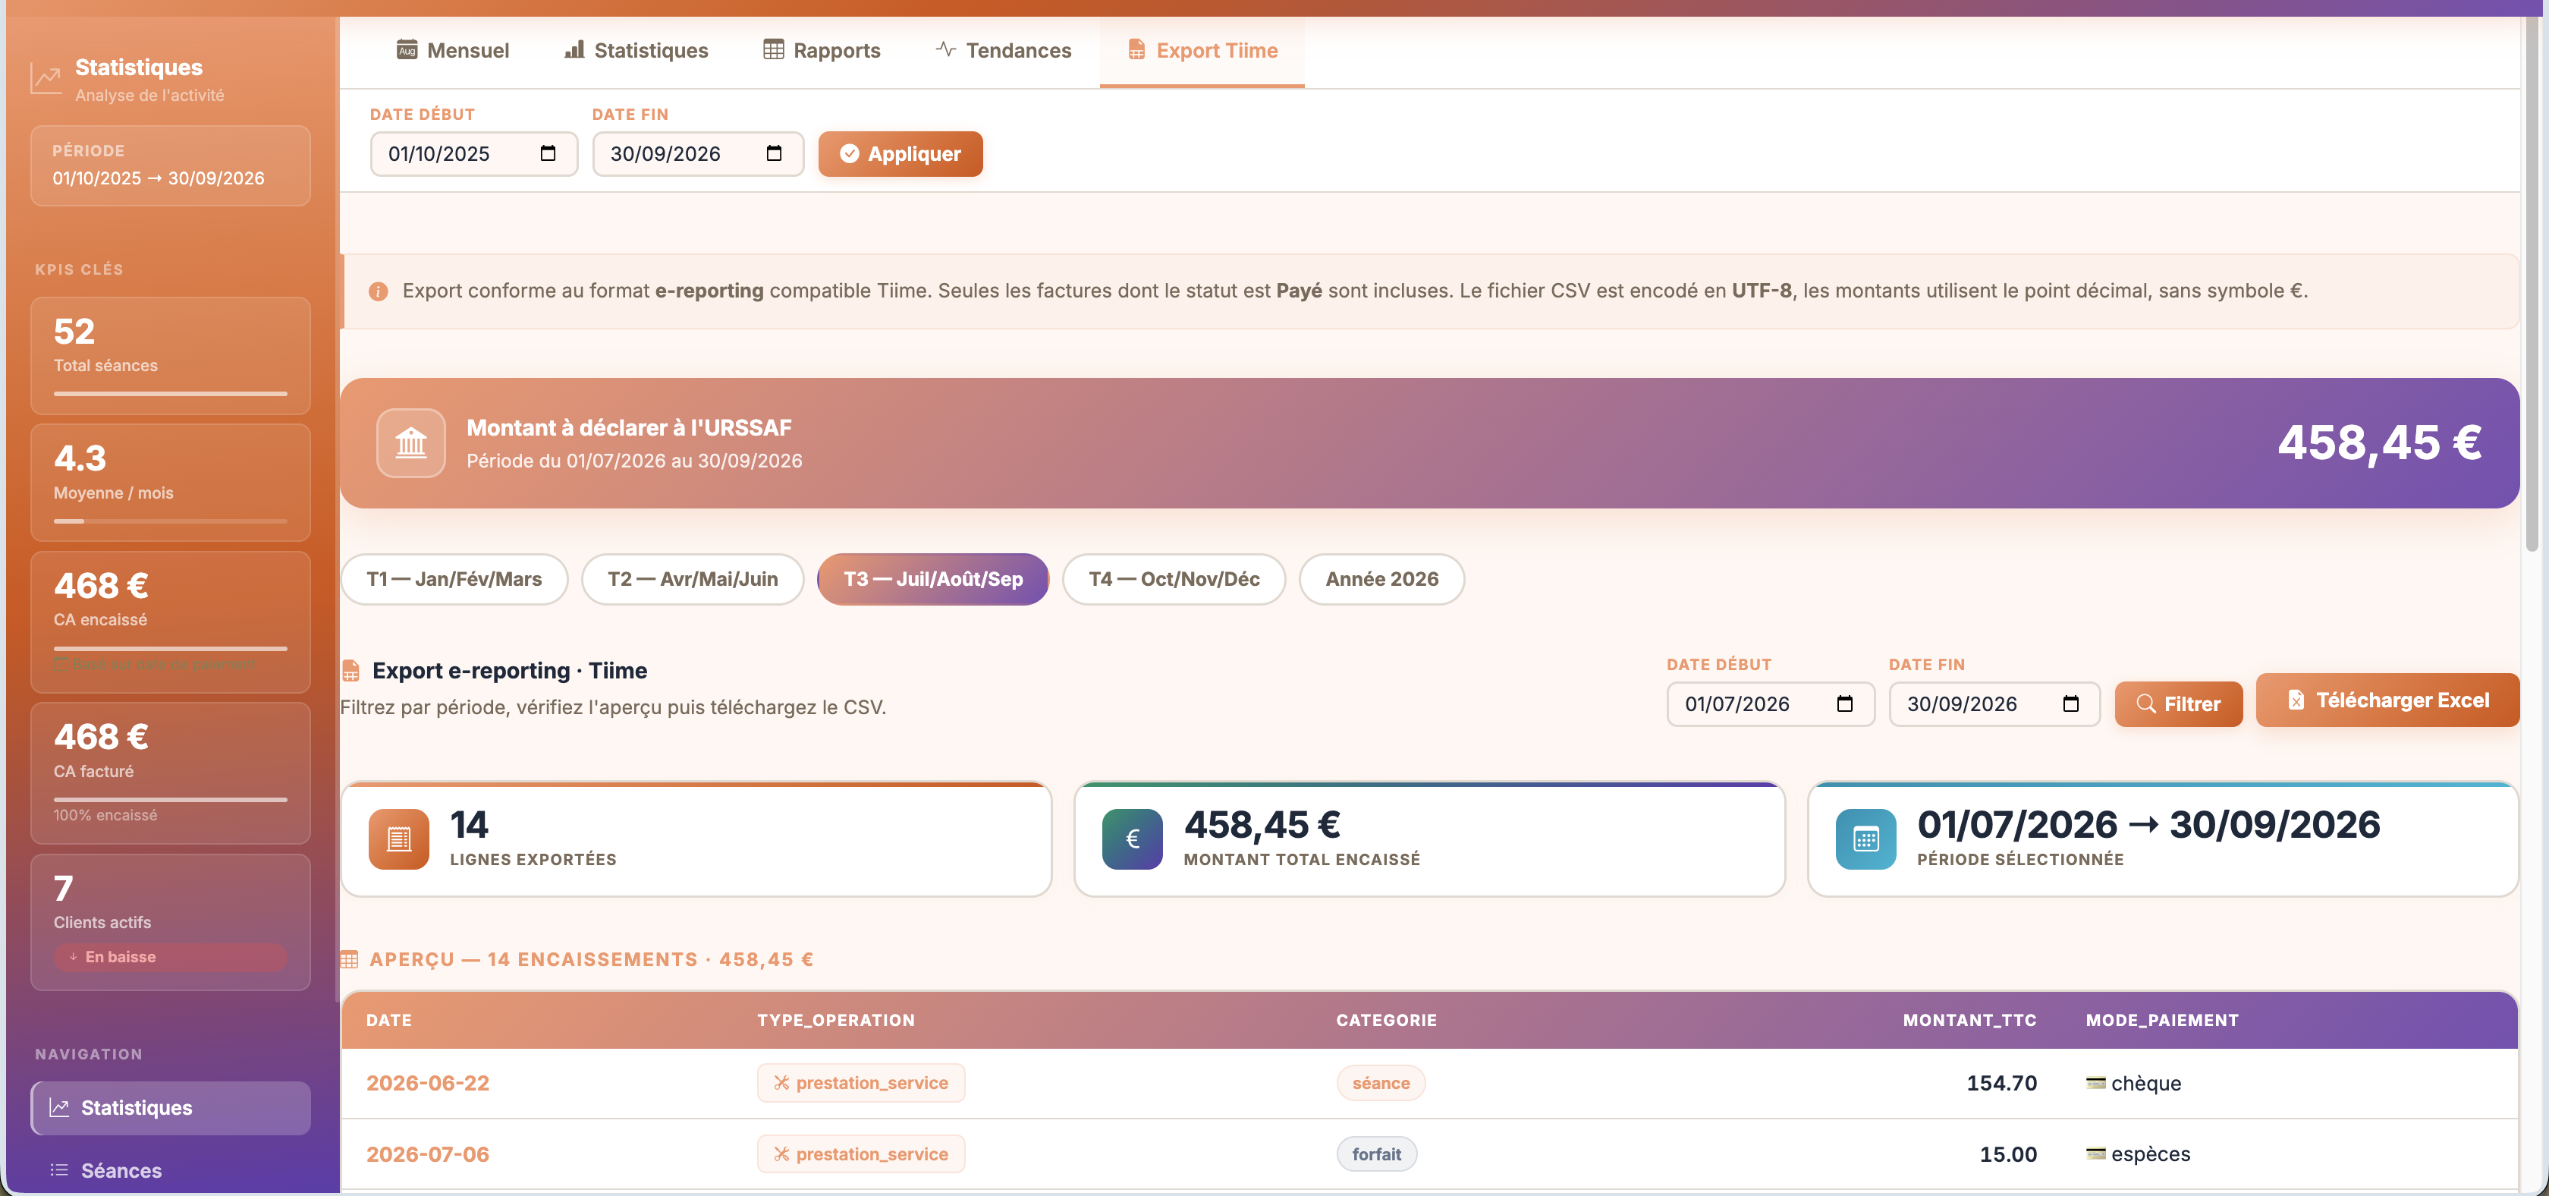The width and height of the screenshot is (2549, 1196).
Task: Select quarter T2 — Avr/Mai/Juin
Action: pyautogui.click(x=692, y=578)
